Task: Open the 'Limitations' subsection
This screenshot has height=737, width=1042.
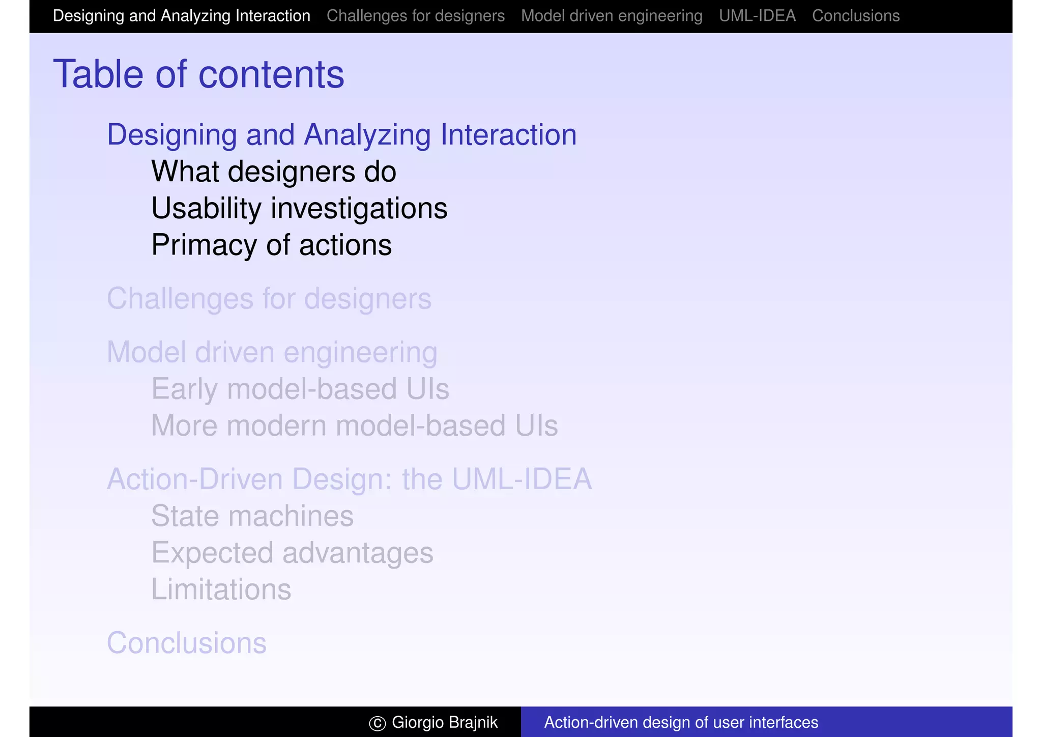Action: 221,589
